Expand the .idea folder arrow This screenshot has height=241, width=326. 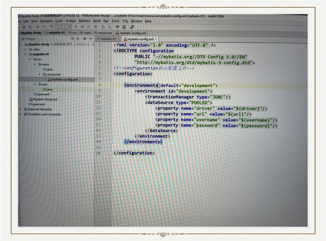point(26,49)
